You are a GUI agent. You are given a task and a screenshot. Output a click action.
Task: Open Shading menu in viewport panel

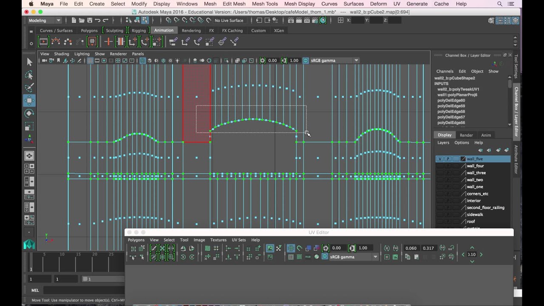pos(61,54)
